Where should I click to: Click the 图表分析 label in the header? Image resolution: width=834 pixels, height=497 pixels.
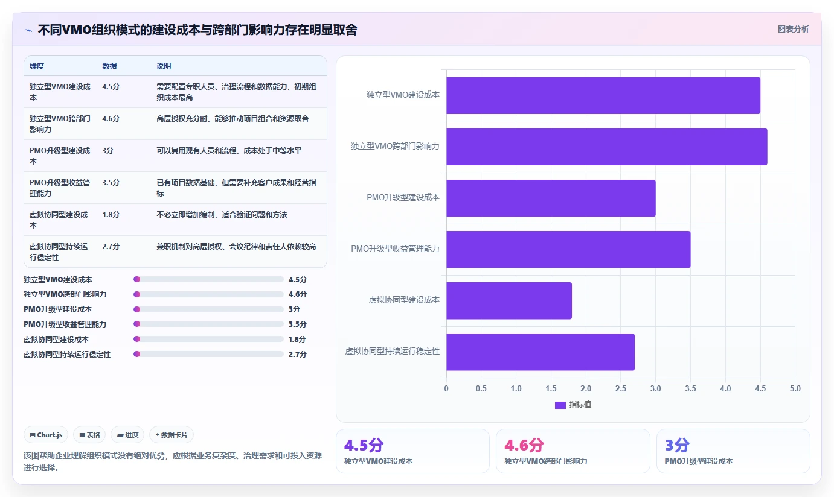click(x=793, y=29)
